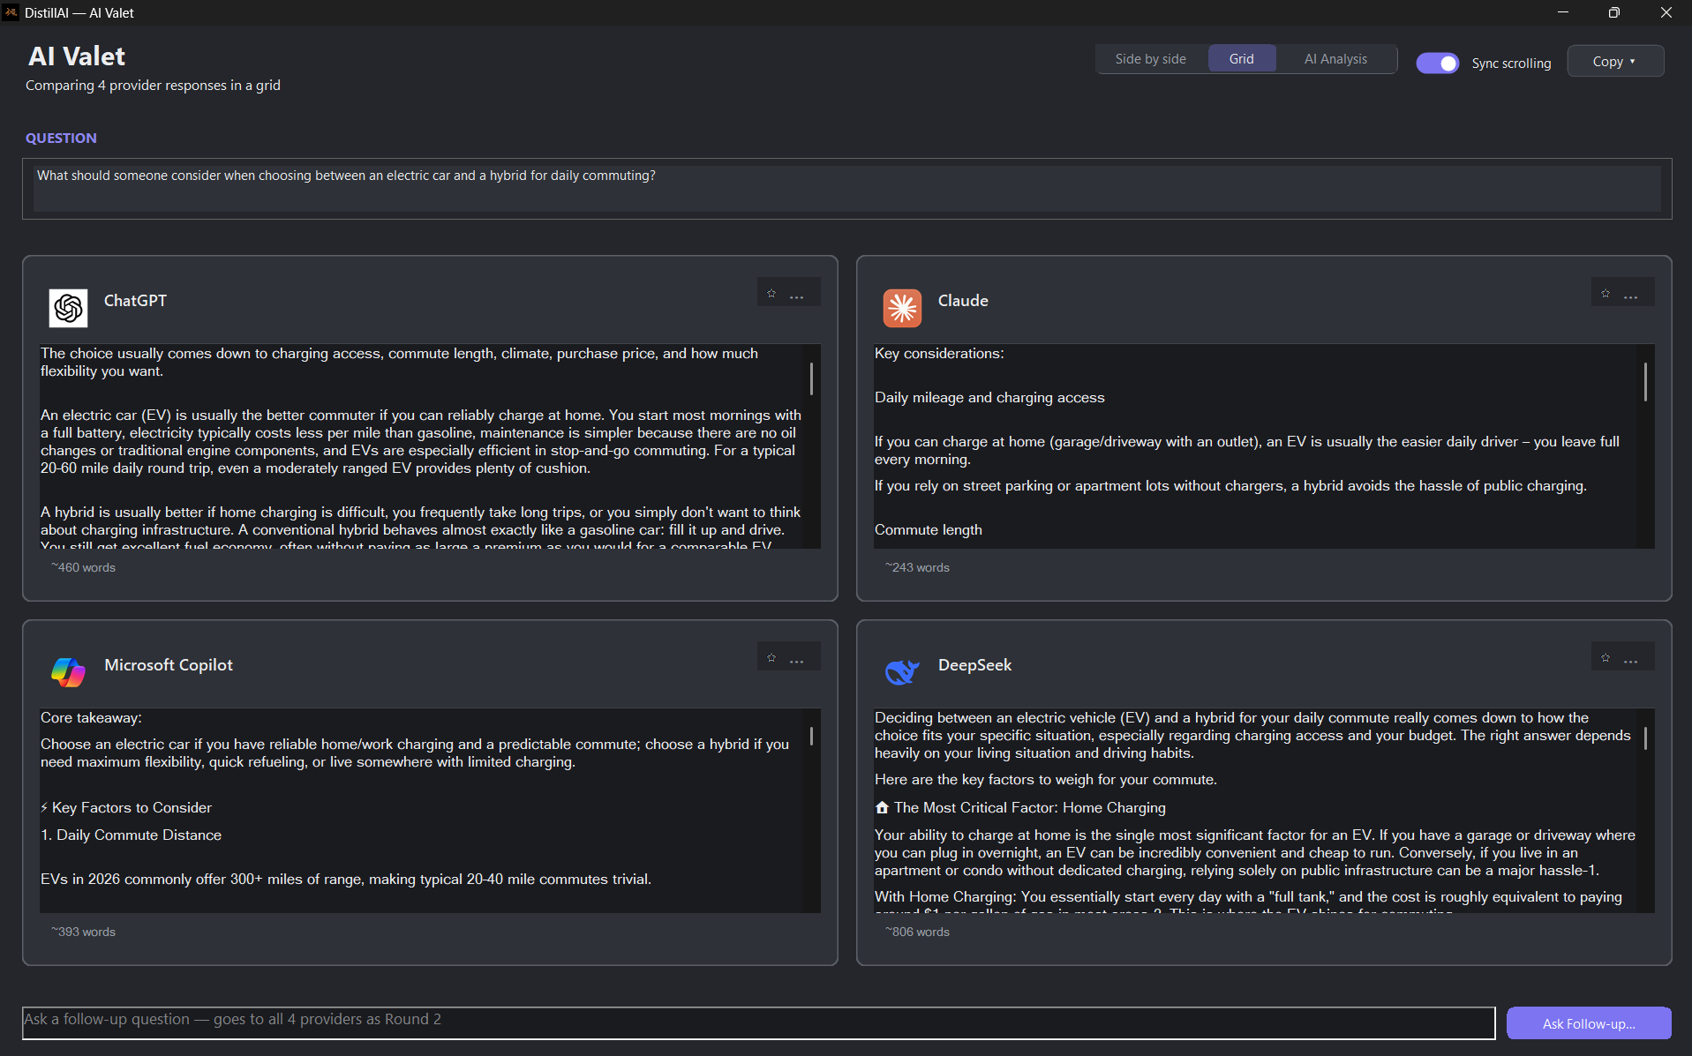
Task: Open more options for Claude card
Action: (1631, 296)
